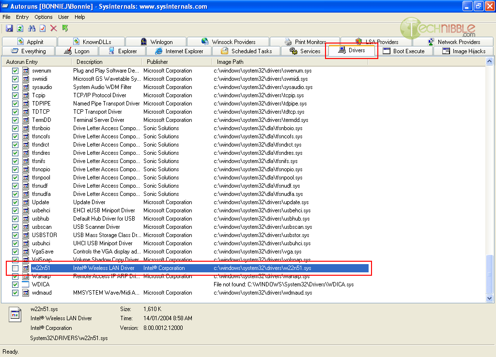Select the usbstor.sys image path
This screenshot has width=496, height=357.
click(261, 235)
